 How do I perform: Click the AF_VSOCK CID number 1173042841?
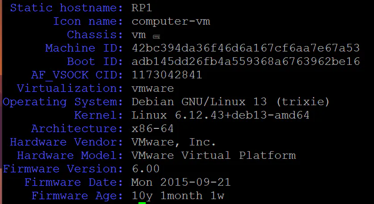pos(167,75)
